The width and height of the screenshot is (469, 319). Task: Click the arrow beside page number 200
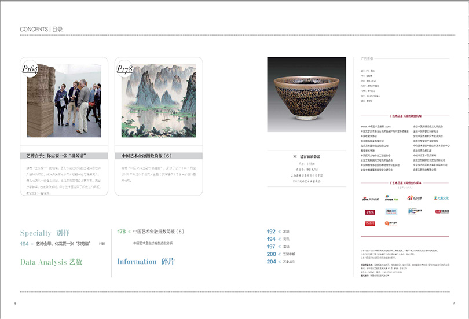(x=279, y=254)
